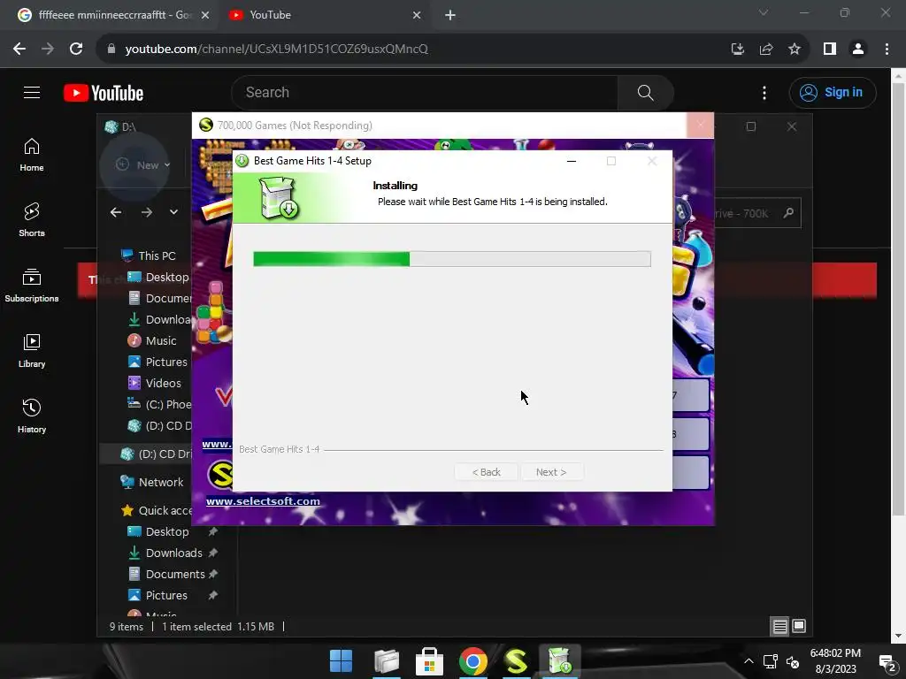
Task: Click the muted volume tray icon
Action: pyautogui.click(x=794, y=661)
